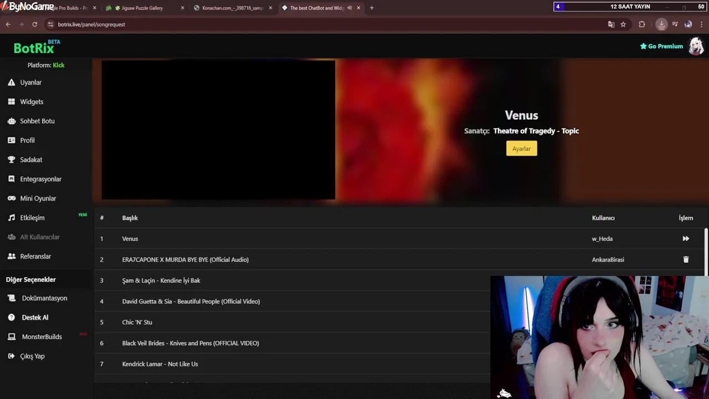Open the Mini Oyunlar section

tap(38, 198)
